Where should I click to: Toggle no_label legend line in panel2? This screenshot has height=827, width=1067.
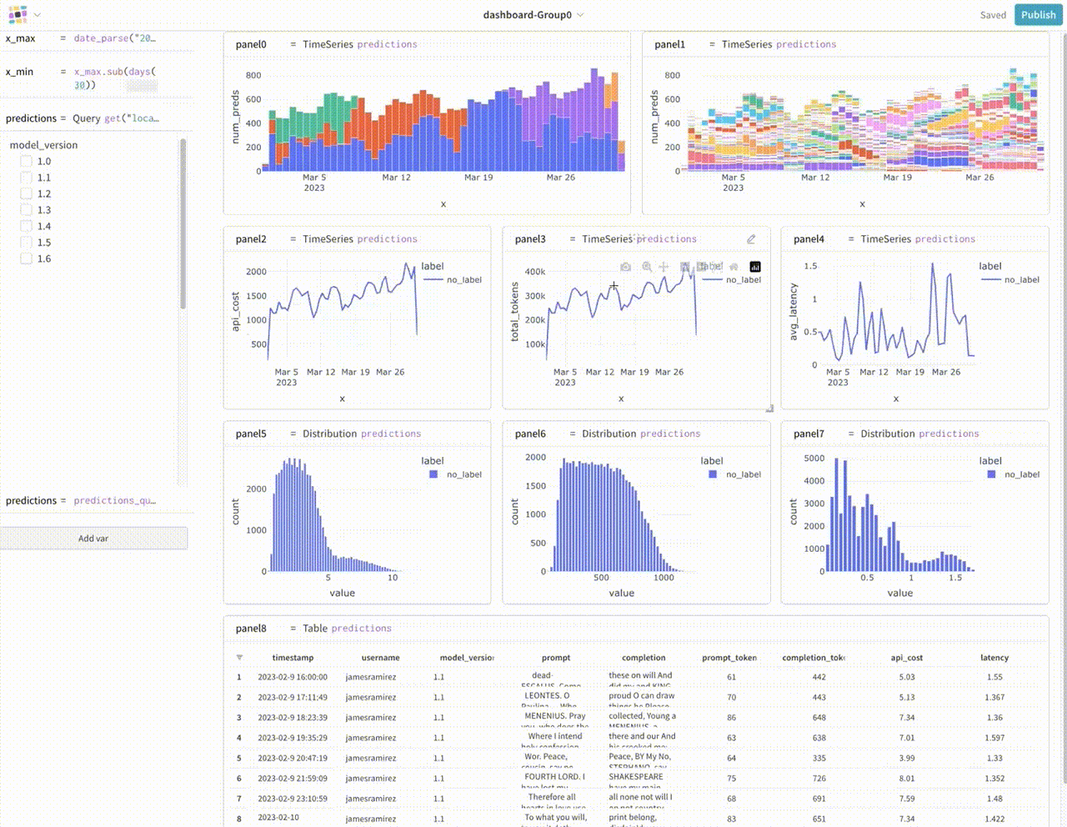click(433, 280)
